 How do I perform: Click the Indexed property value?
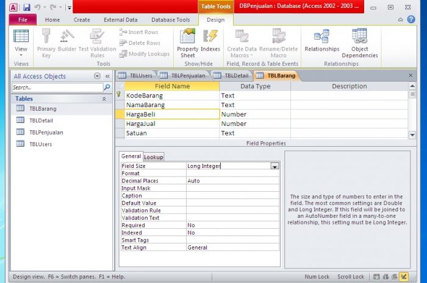[x=232, y=232]
